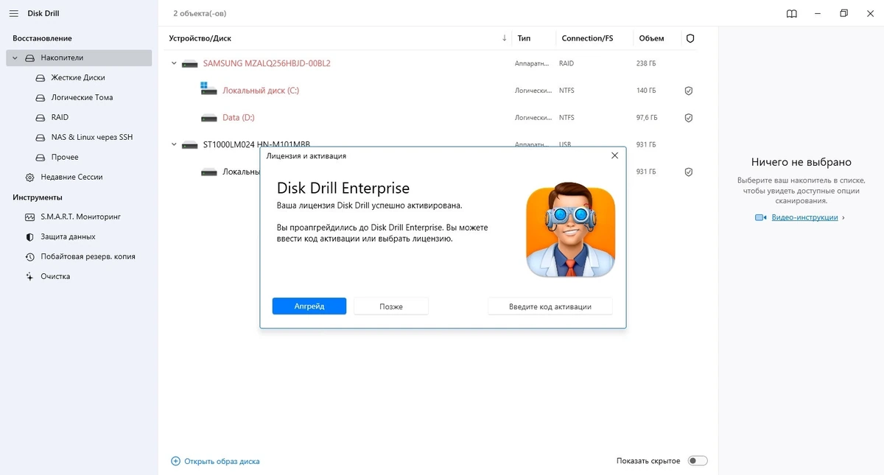This screenshot has height=475, width=884.
Task: Click the sparkle icon of Очистка
Action: tap(29, 276)
